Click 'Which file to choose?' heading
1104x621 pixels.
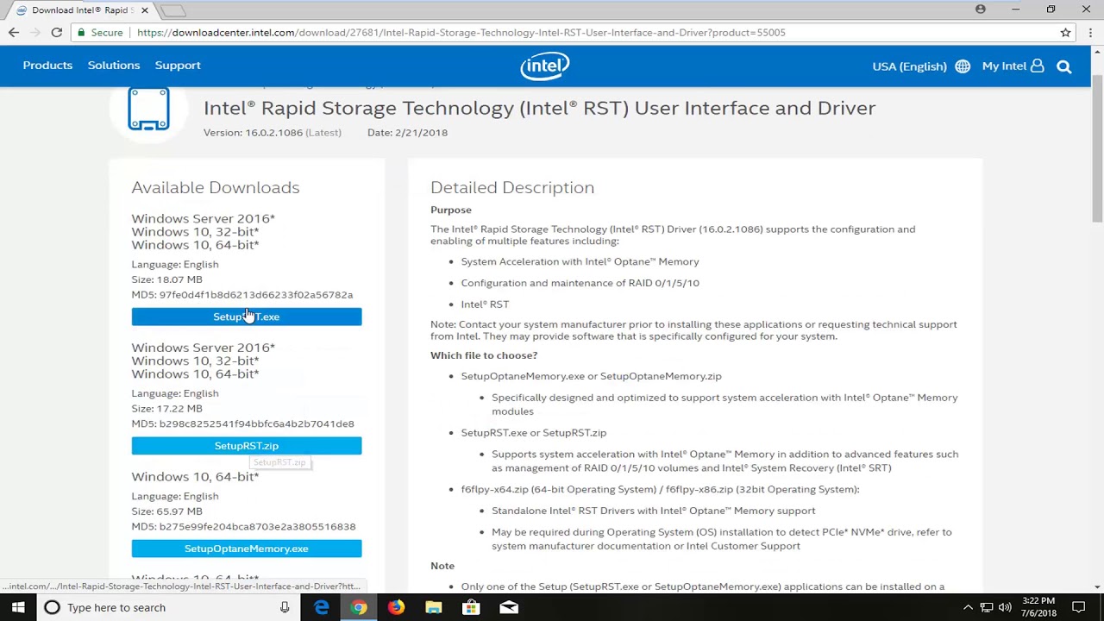click(x=484, y=355)
